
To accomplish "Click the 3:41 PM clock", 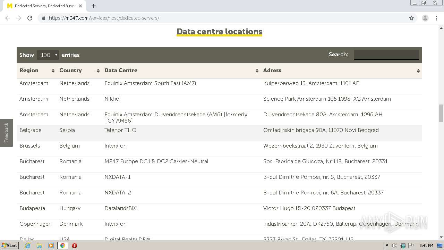I will click(426, 245).
